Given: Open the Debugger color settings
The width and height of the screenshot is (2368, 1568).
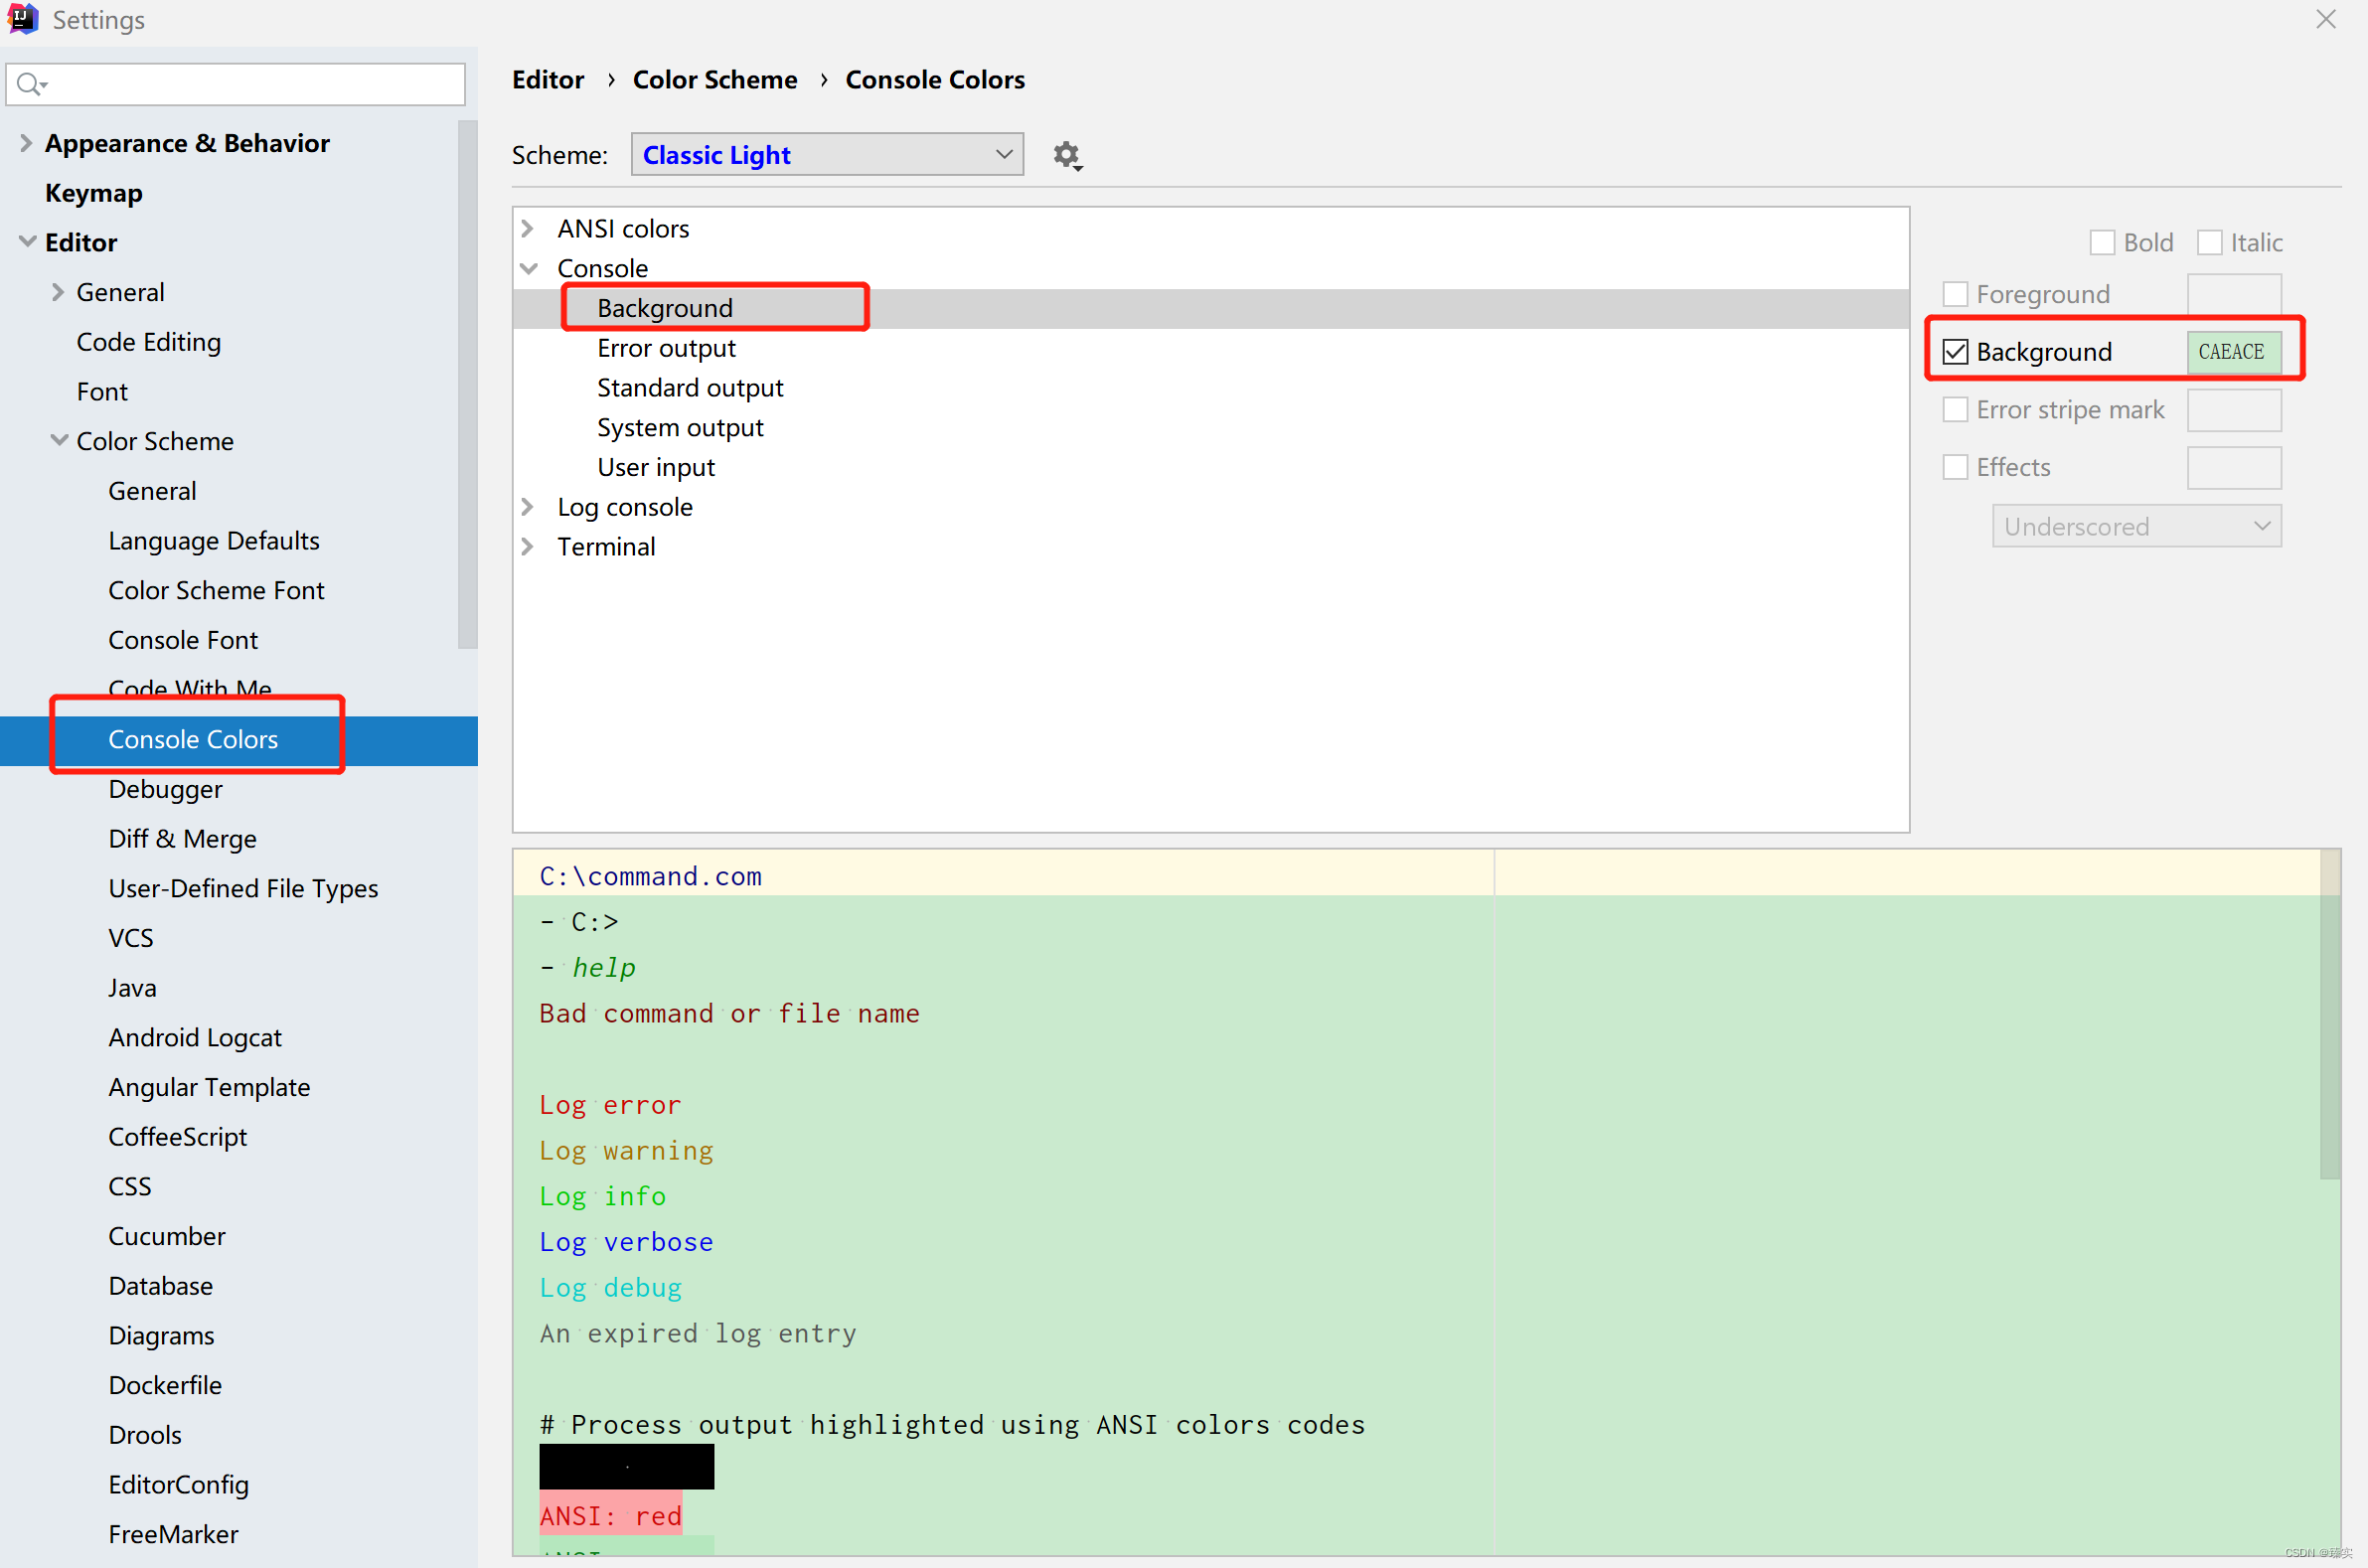Looking at the screenshot, I should [165, 789].
